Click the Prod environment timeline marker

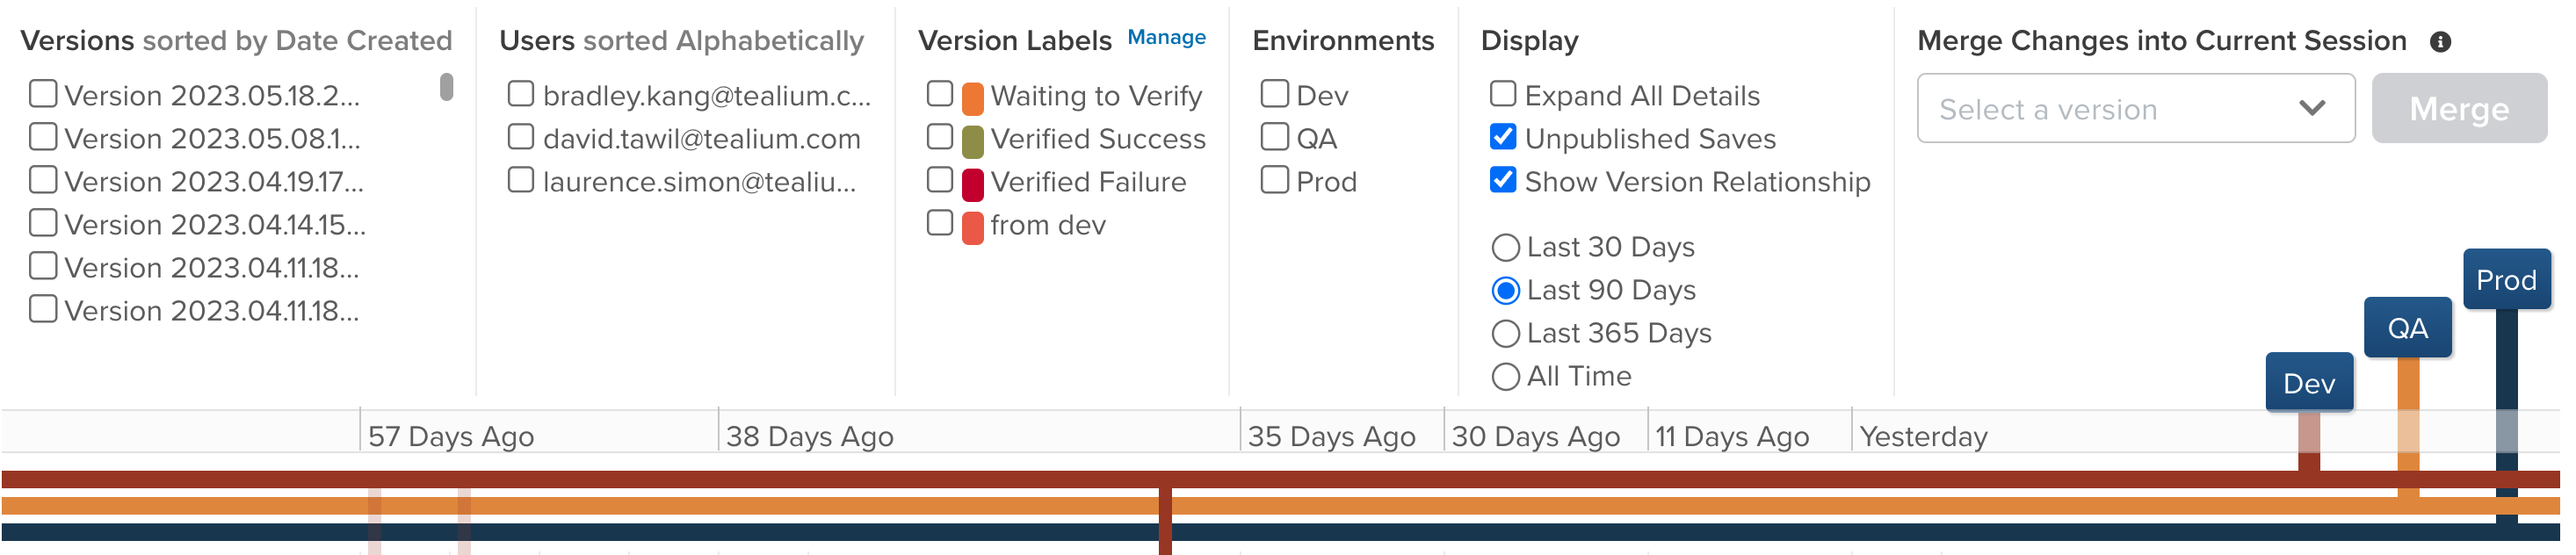pos(2505,279)
